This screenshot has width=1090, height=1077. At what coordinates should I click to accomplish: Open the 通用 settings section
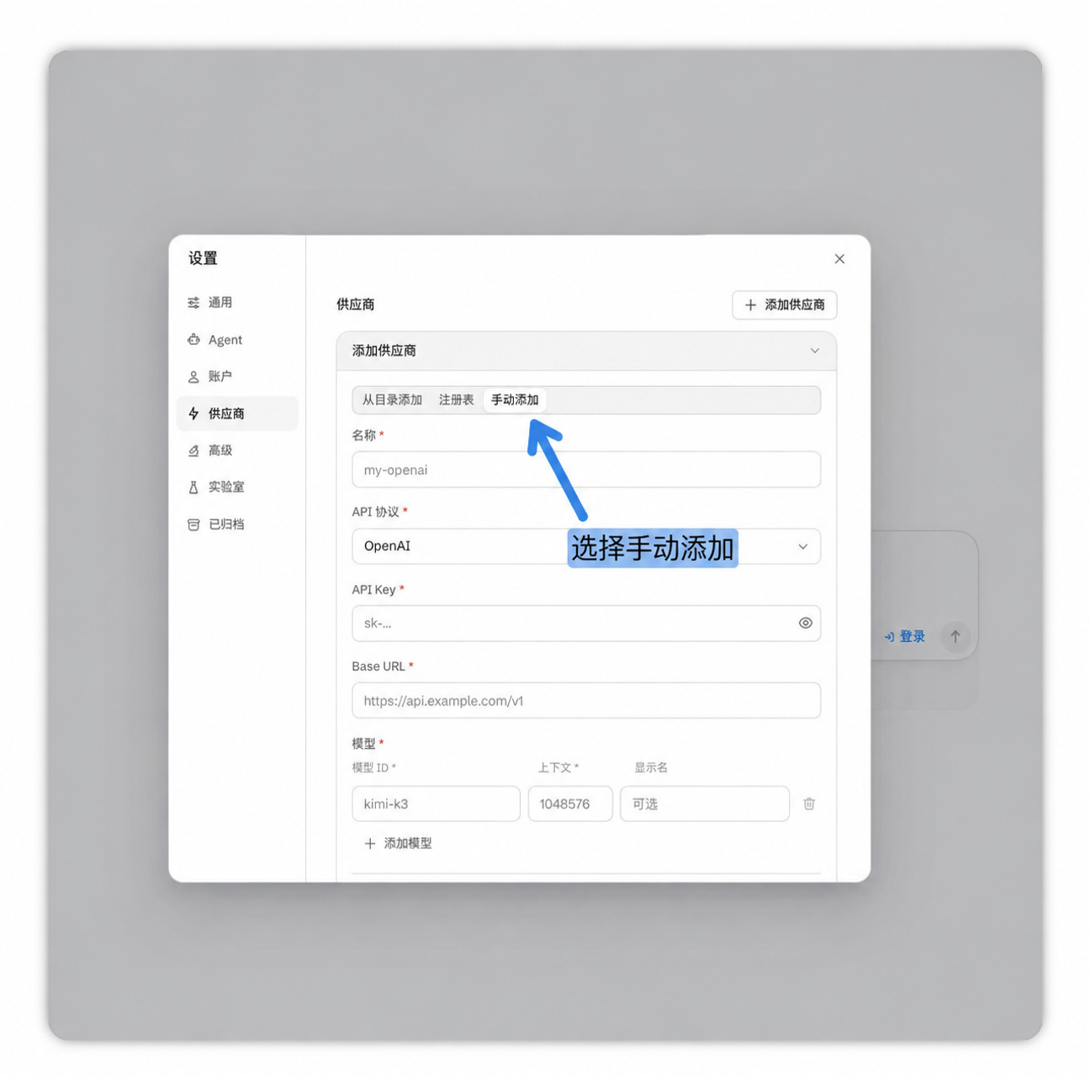pos(236,303)
